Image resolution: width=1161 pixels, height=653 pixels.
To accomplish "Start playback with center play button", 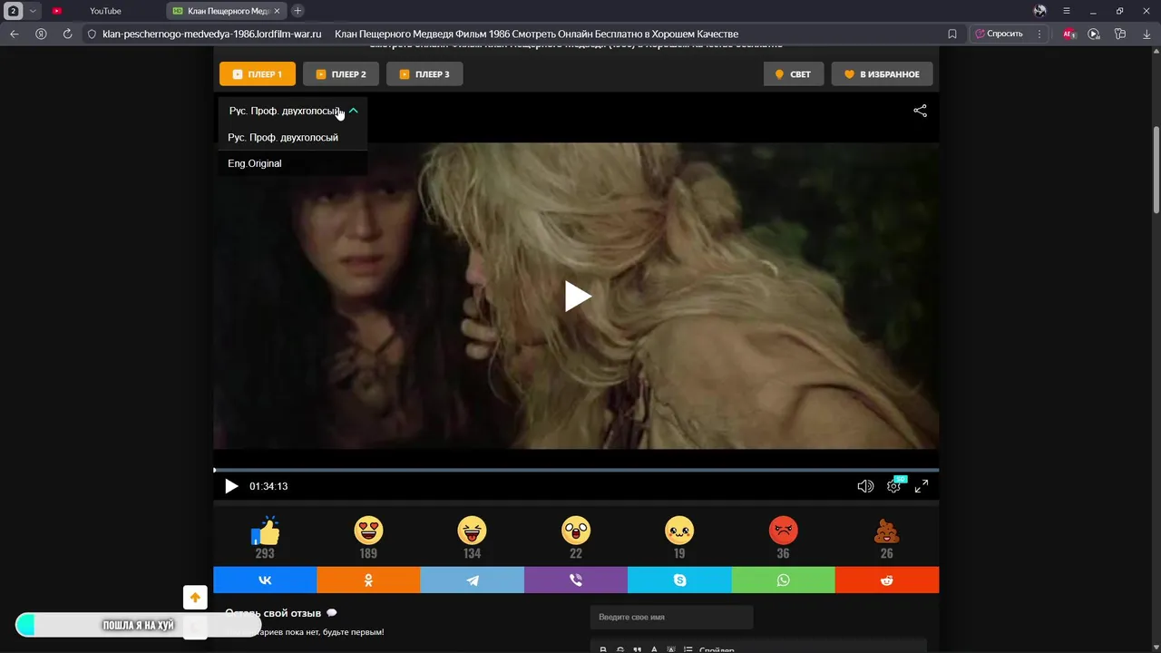I will click(x=577, y=296).
